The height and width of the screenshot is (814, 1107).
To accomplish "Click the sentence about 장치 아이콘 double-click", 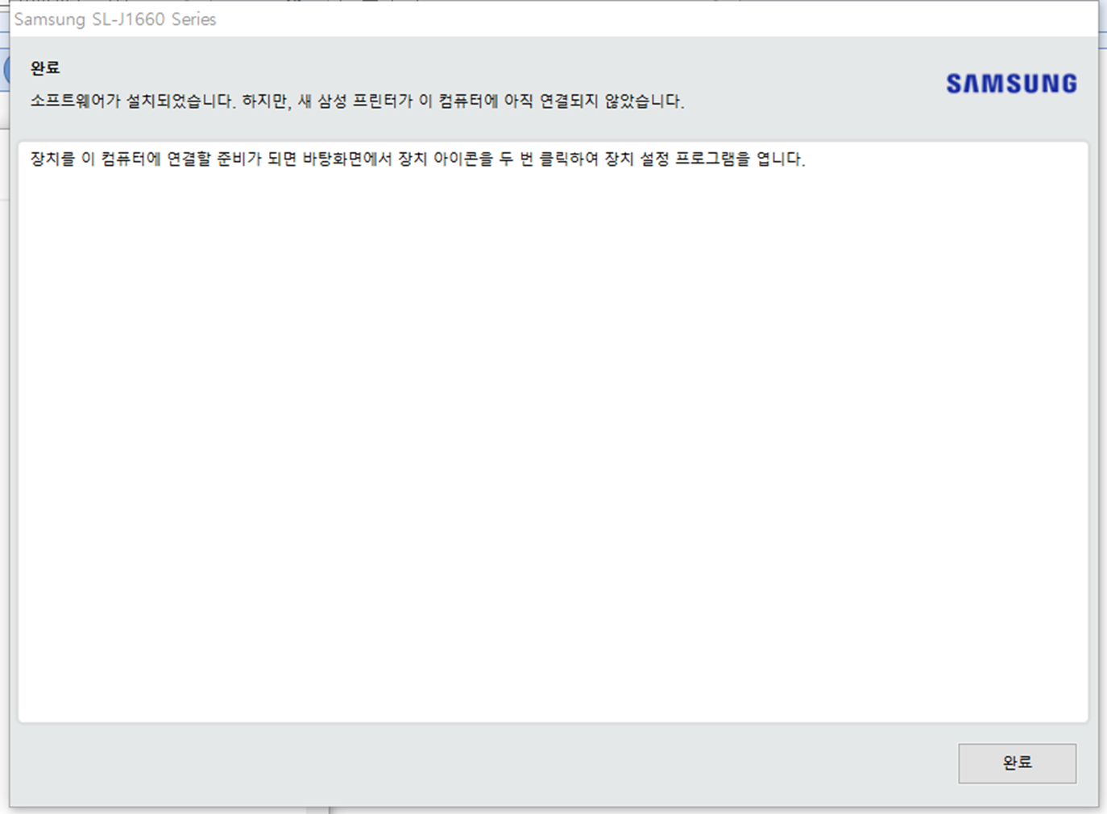I will tap(418, 159).
